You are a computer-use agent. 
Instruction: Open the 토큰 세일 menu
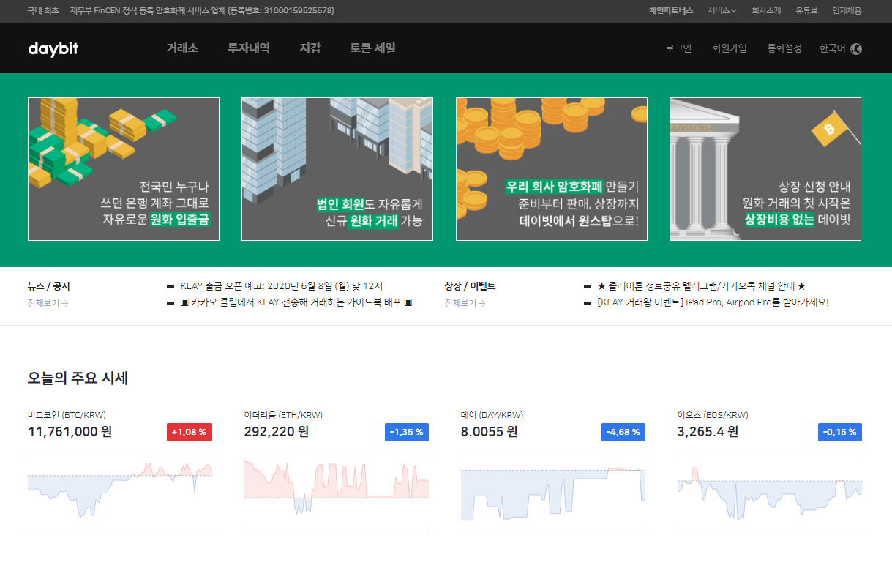372,48
